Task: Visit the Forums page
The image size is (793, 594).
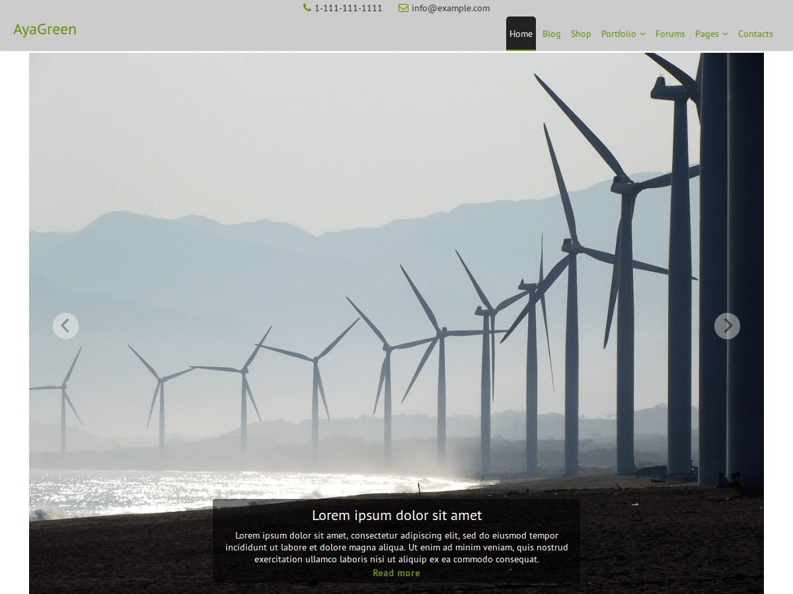Action: 670,34
